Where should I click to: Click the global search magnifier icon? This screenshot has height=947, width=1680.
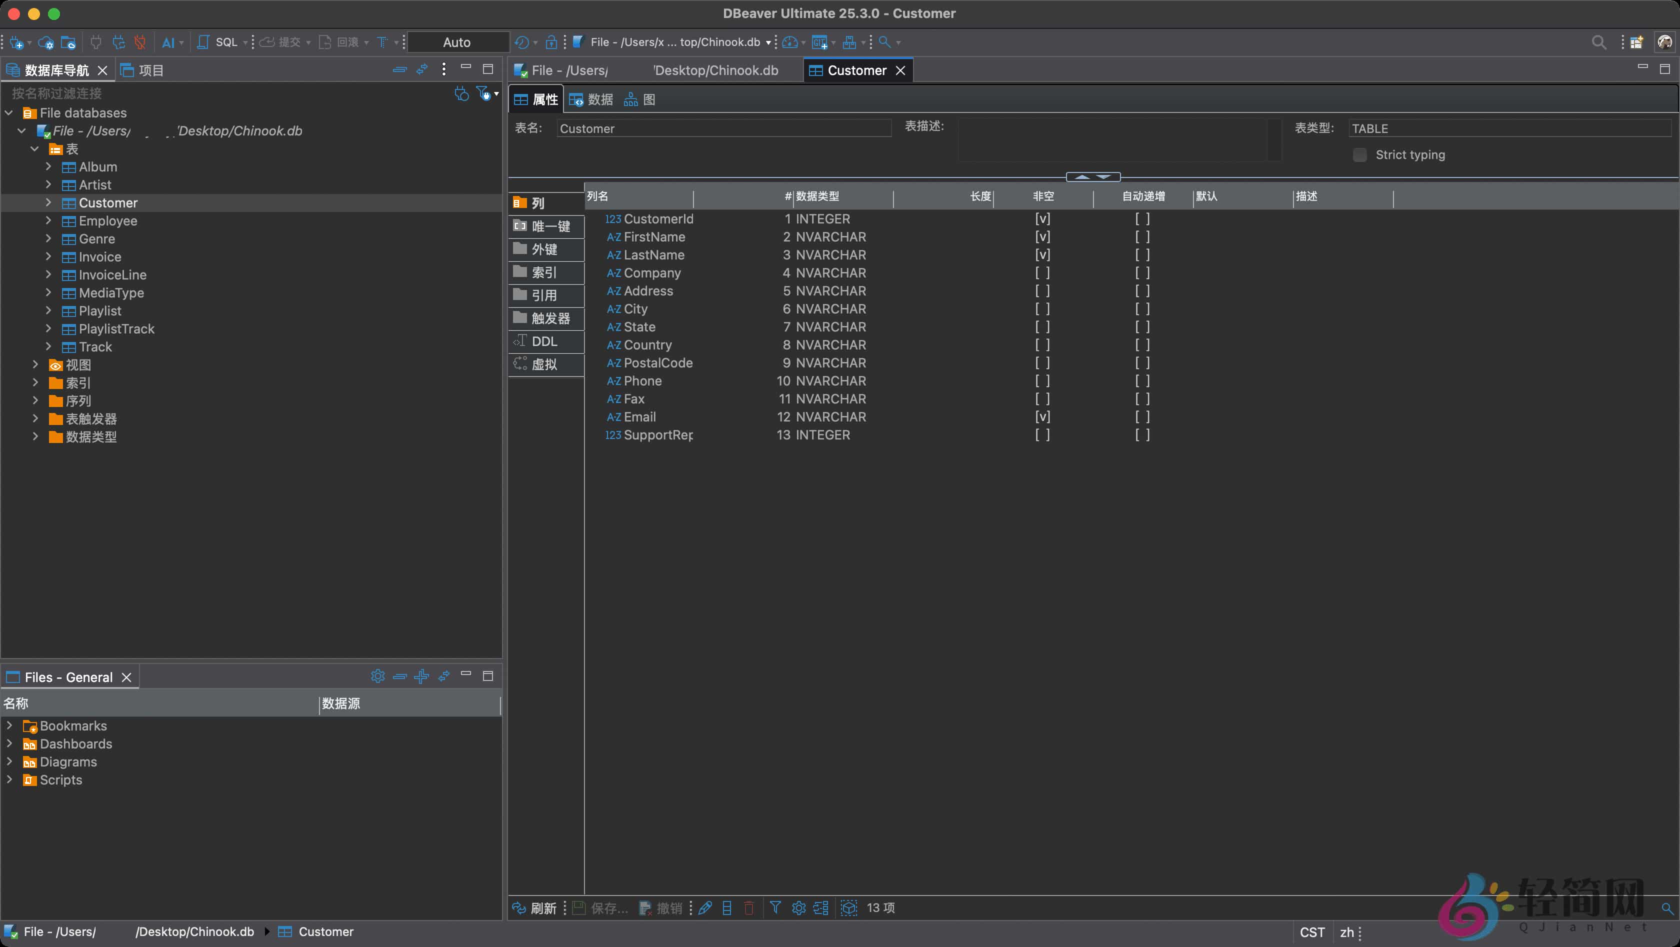click(x=1598, y=42)
